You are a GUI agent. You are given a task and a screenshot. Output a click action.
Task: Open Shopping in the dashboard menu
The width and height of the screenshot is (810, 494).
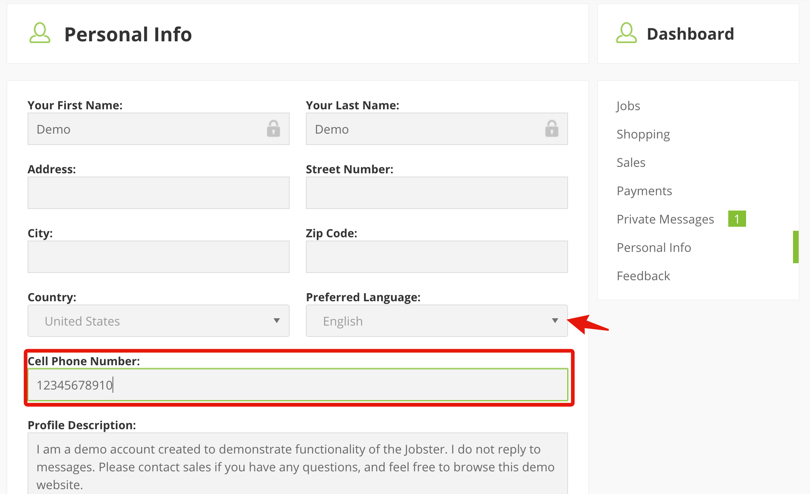(x=643, y=134)
